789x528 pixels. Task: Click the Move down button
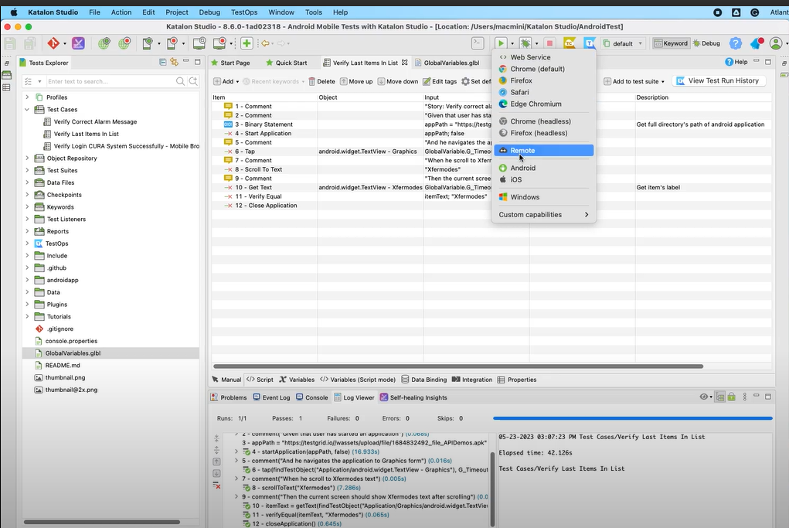[398, 81]
